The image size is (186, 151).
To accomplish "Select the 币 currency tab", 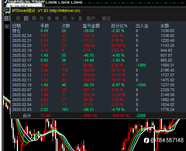I will coord(65,18).
